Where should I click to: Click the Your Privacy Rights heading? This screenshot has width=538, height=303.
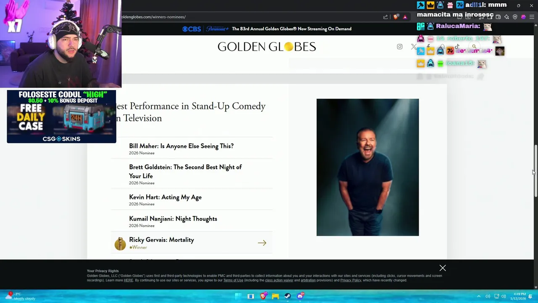point(103,271)
